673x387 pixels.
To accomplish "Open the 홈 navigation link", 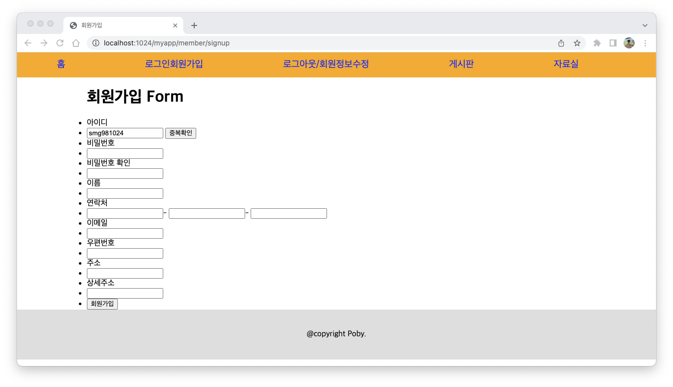I will point(61,64).
